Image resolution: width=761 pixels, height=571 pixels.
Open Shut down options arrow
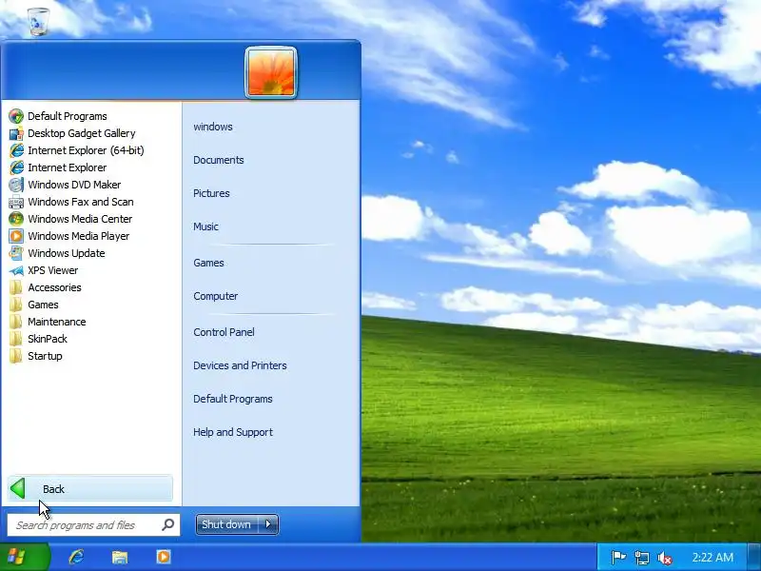click(x=268, y=524)
